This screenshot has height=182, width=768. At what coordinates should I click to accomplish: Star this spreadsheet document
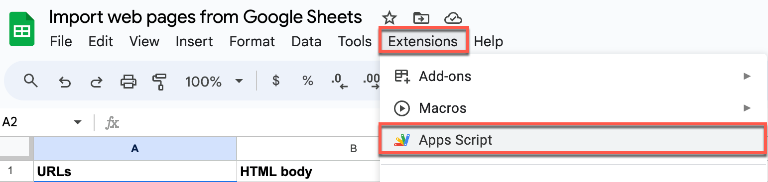coord(389,18)
